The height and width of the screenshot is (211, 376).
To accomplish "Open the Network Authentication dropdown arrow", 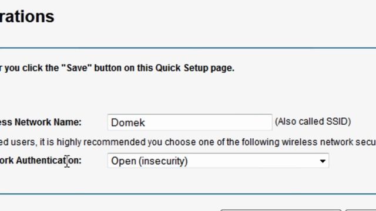I will (323, 161).
